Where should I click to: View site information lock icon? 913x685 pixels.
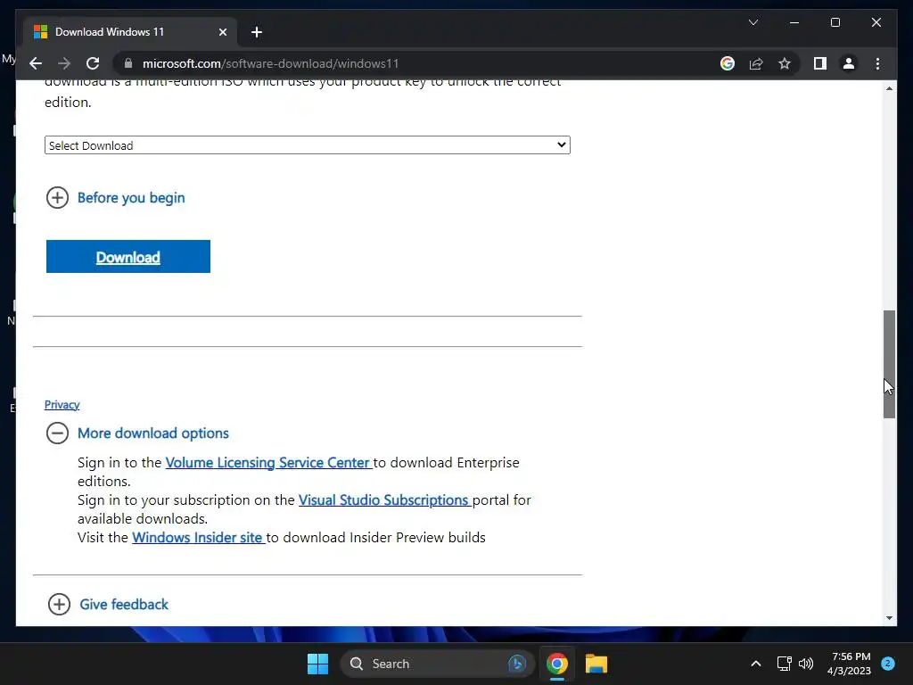pyautogui.click(x=128, y=63)
